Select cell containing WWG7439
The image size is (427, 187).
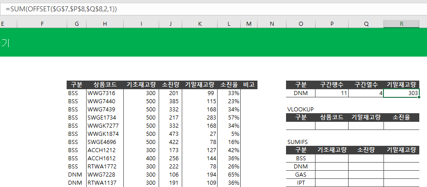(105, 110)
